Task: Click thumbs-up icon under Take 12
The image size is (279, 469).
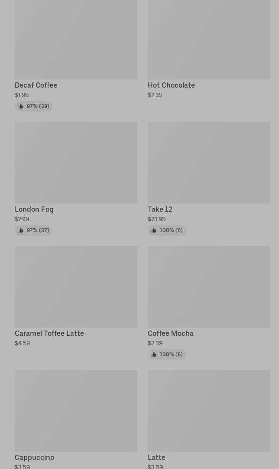Action: click(154, 230)
